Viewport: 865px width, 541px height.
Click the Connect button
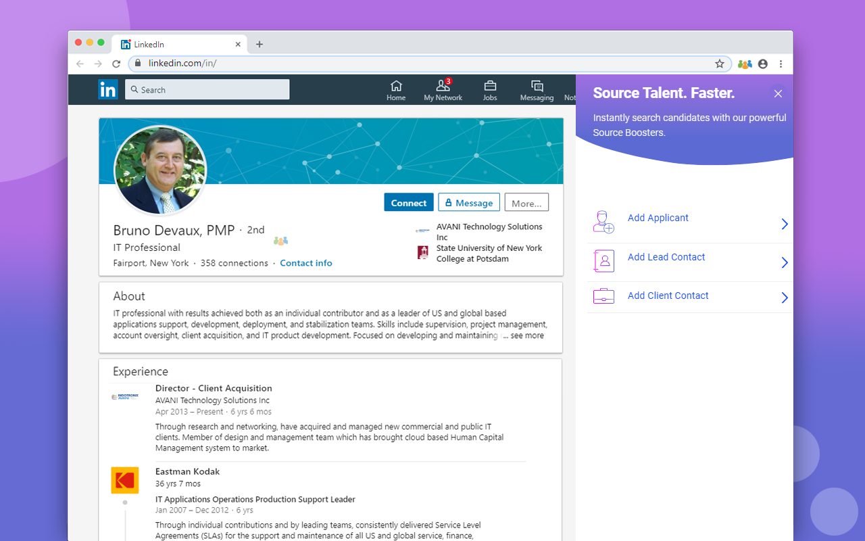tap(409, 203)
